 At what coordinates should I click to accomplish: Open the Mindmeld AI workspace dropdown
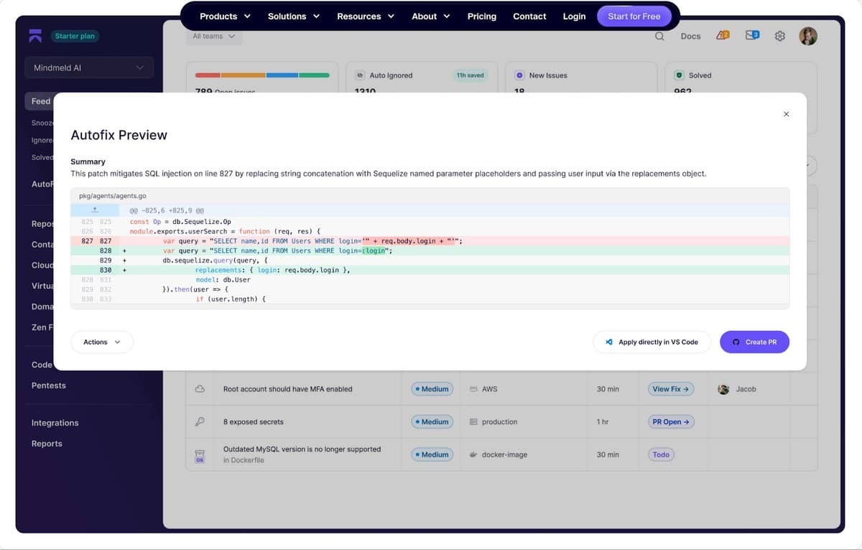(x=89, y=67)
